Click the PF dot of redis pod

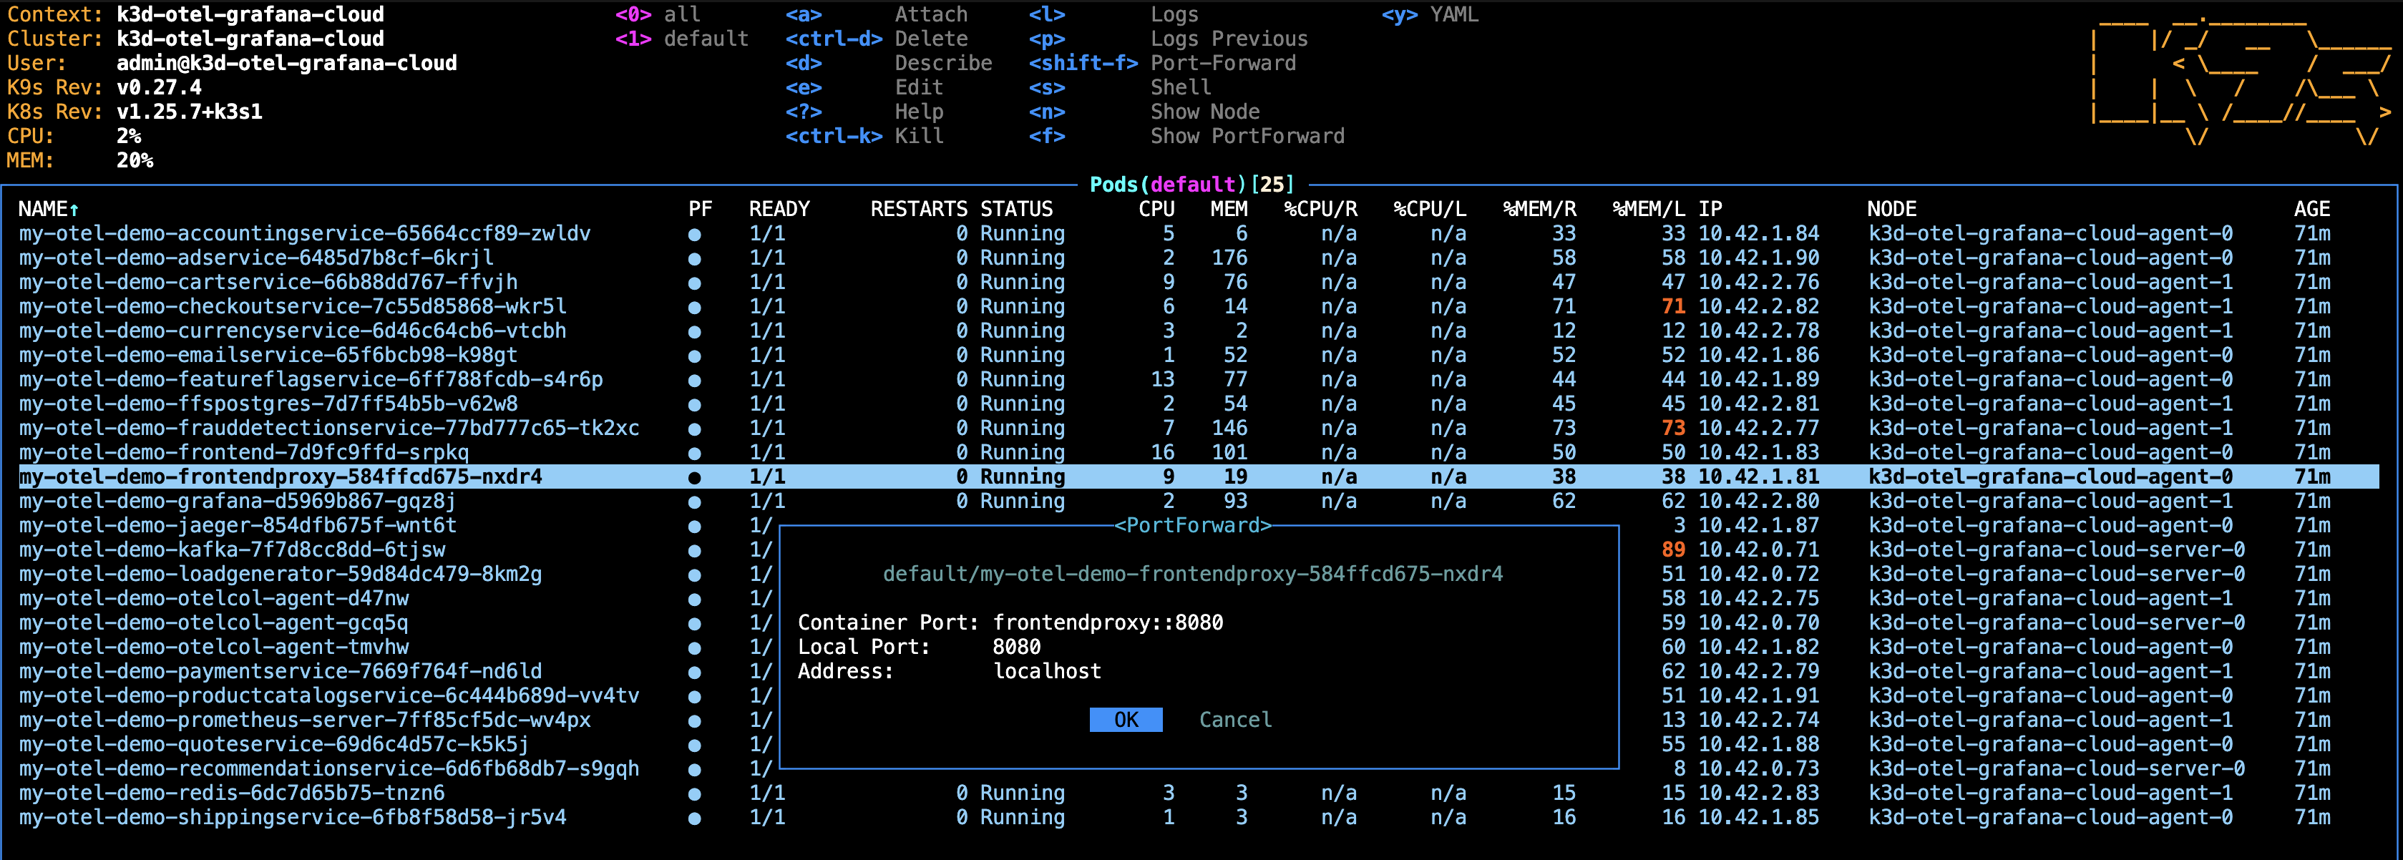pyautogui.click(x=694, y=793)
